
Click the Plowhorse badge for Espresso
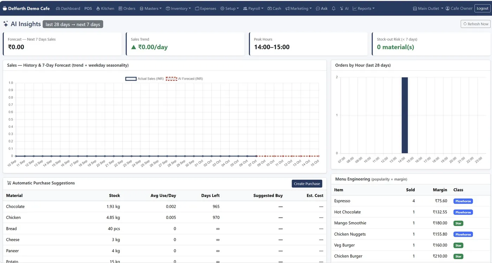click(x=463, y=201)
